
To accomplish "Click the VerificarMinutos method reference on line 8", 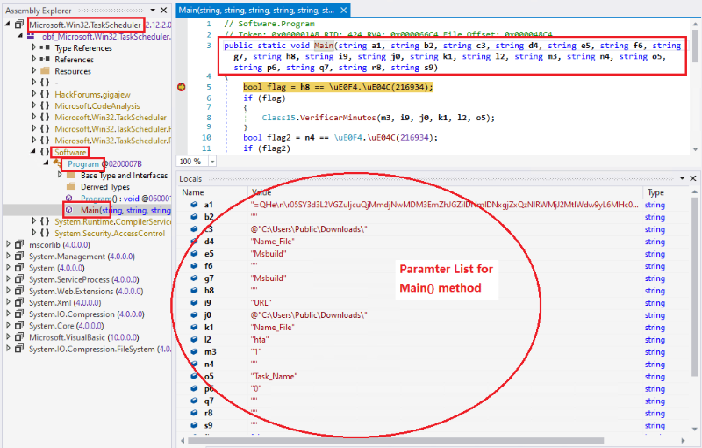I will tap(315, 117).
